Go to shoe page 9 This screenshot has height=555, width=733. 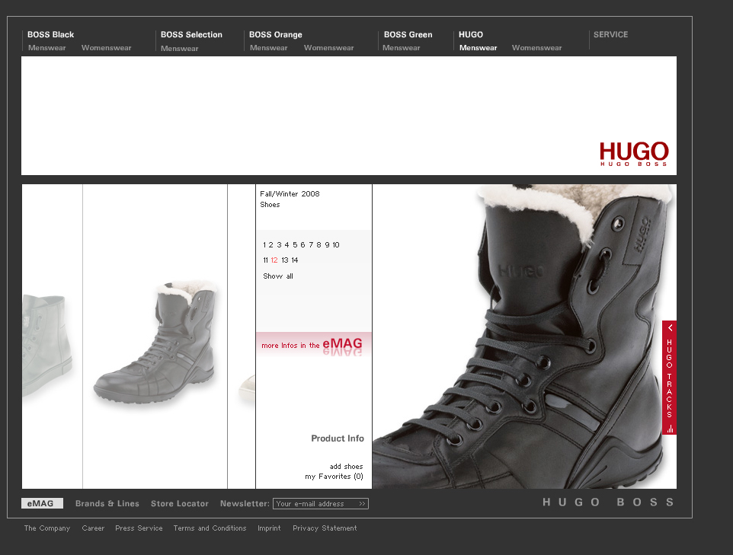(x=327, y=245)
